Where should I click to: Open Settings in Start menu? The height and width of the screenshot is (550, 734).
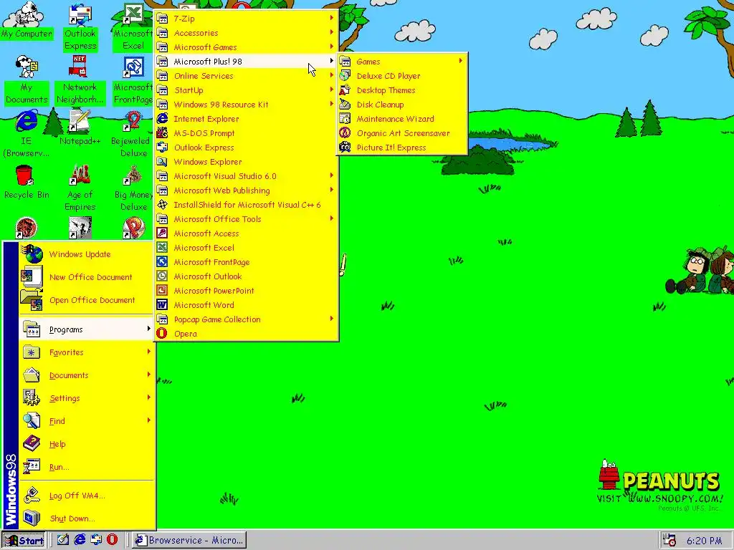pyautogui.click(x=86, y=398)
